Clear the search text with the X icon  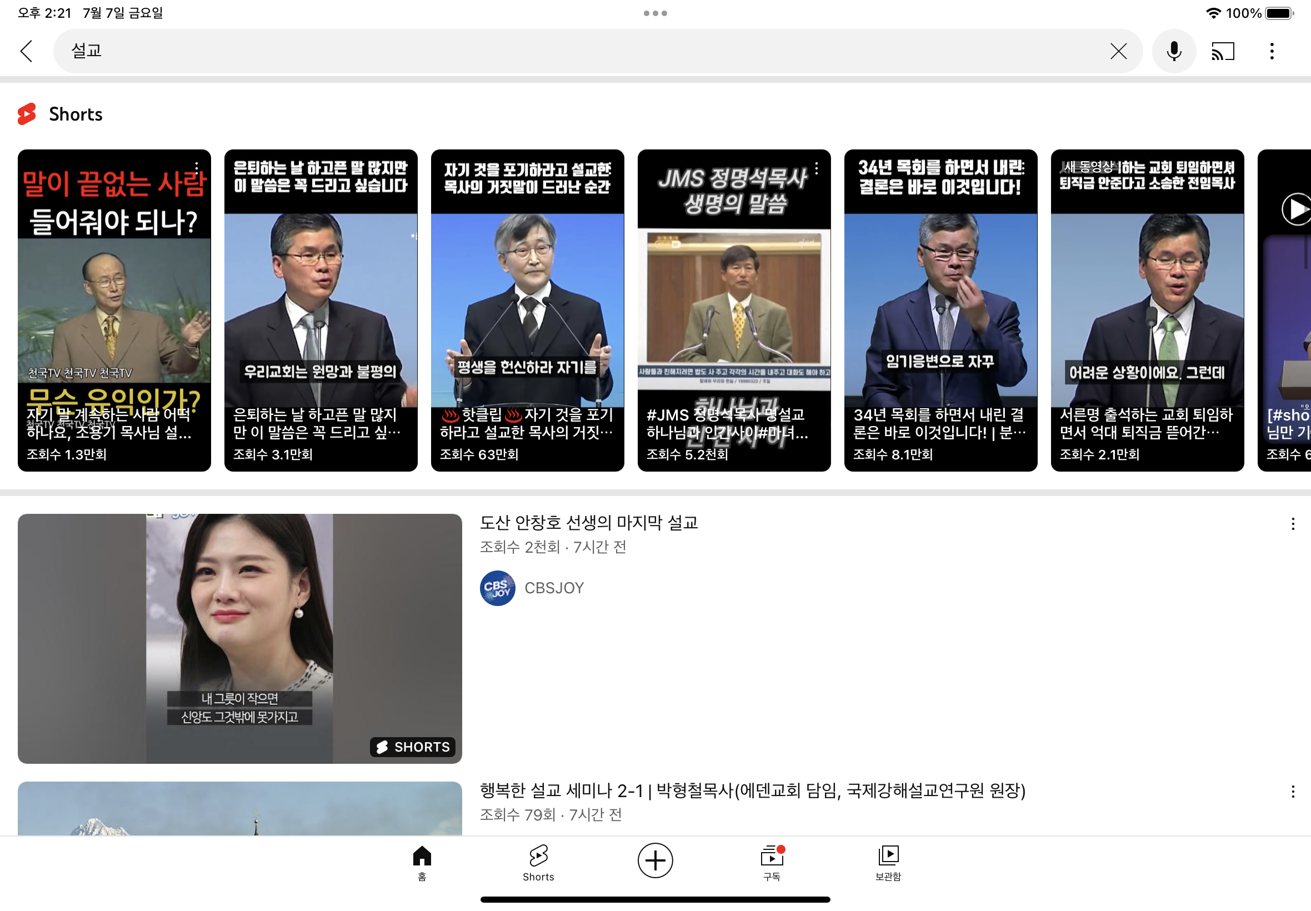click(1118, 51)
